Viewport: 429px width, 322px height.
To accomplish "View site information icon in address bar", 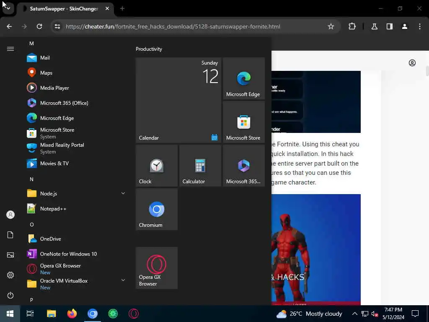I will pos(57,26).
